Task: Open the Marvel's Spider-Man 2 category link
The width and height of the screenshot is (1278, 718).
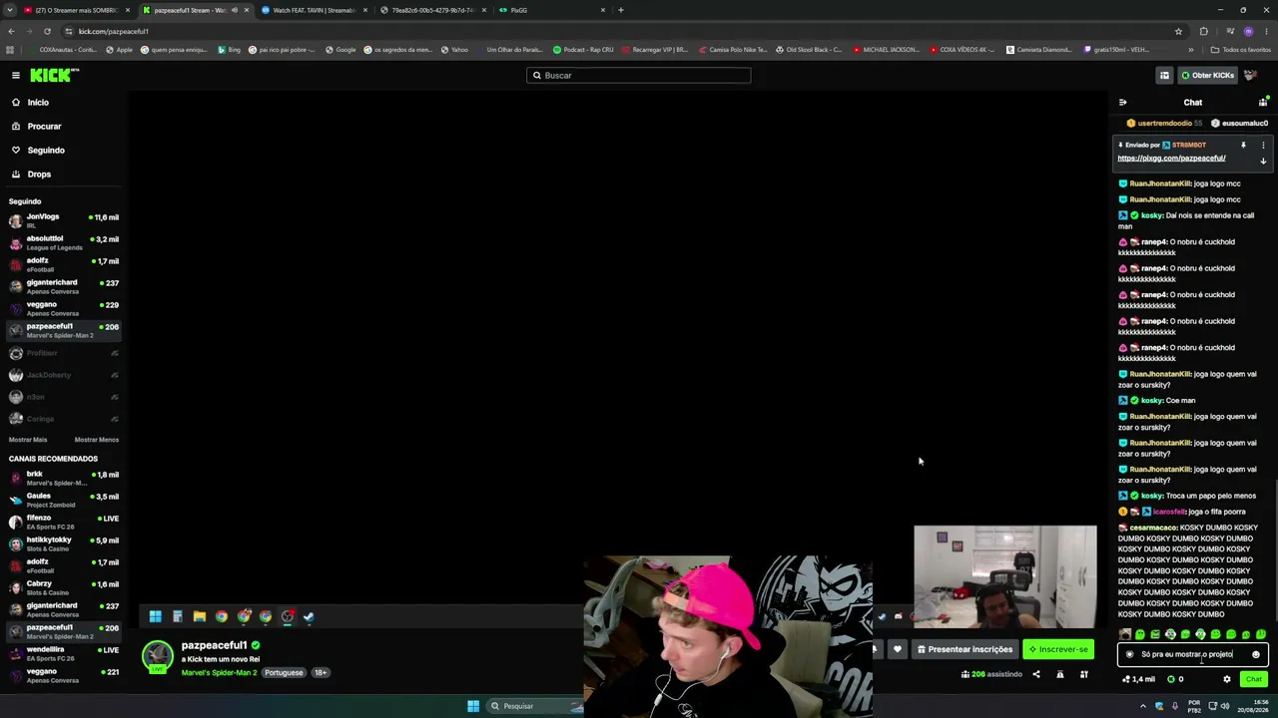Action: (219, 673)
